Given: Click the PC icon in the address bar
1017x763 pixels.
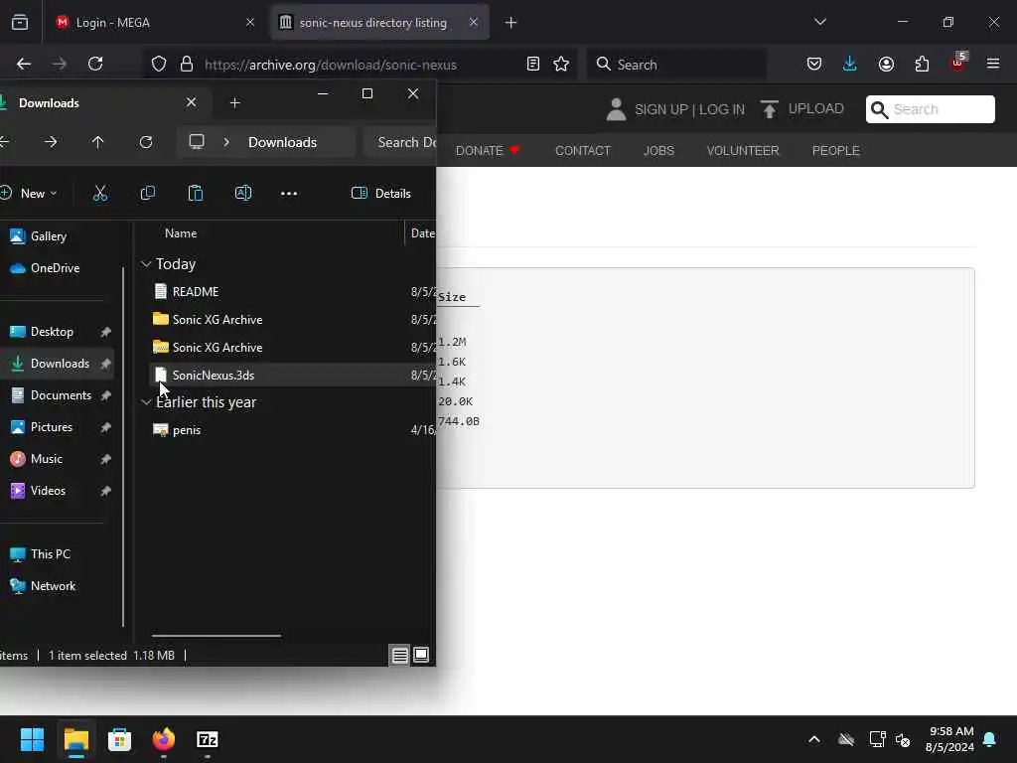Looking at the screenshot, I should pyautogui.click(x=197, y=142).
